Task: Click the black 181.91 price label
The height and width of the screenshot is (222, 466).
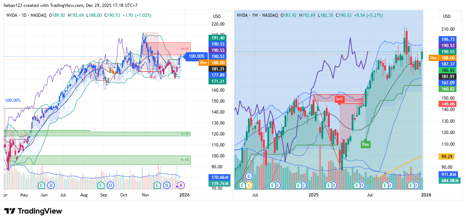Action: [448, 76]
